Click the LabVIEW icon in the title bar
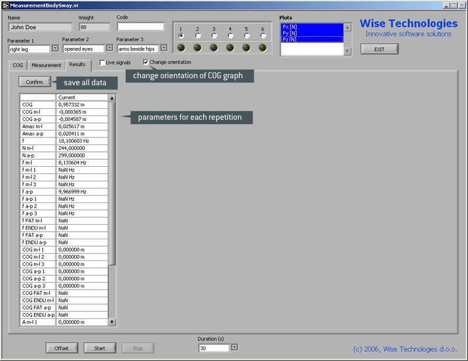 point(5,5)
